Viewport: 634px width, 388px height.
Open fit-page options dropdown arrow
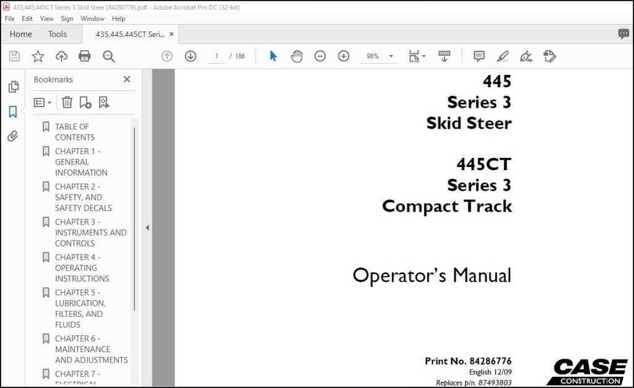(x=423, y=56)
